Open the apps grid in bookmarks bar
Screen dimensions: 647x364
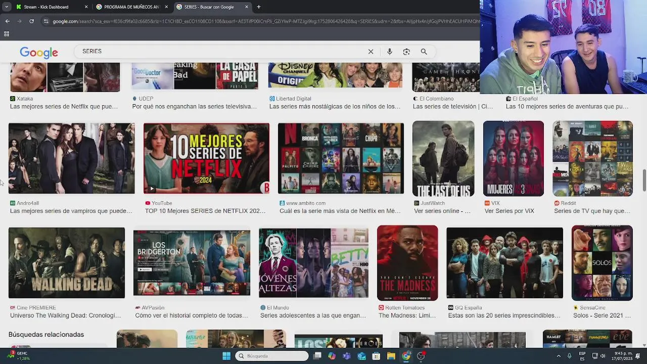pos(7,34)
